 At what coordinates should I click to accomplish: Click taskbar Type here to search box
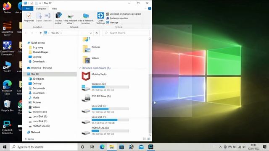coord(44,147)
